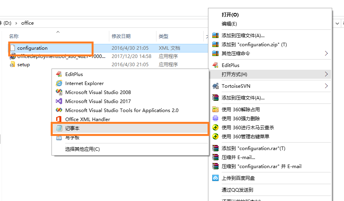Sort by the 类型 column header
This screenshot has width=344, height=201.
(164, 36)
